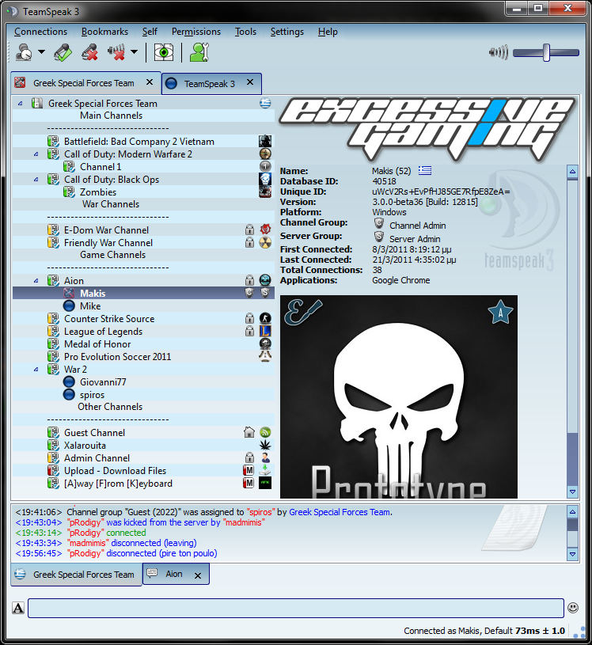This screenshot has height=645, width=592.
Task: Click the bookmark manager pen icon
Action: point(63,52)
